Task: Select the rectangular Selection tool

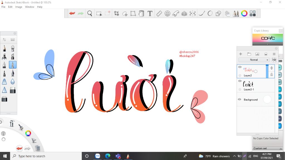Action: [99, 13]
